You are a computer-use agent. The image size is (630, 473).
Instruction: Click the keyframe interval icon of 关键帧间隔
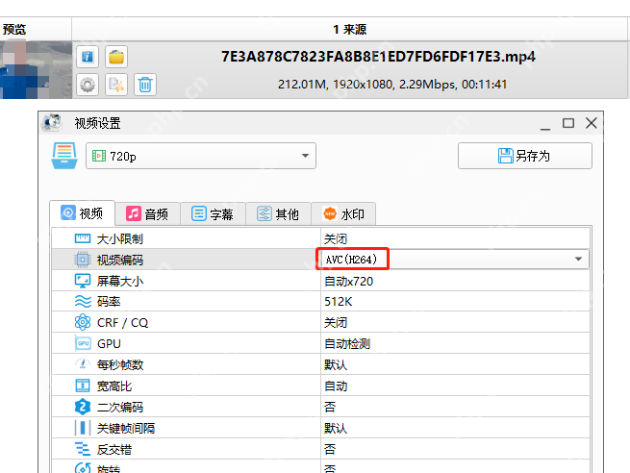click(83, 428)
